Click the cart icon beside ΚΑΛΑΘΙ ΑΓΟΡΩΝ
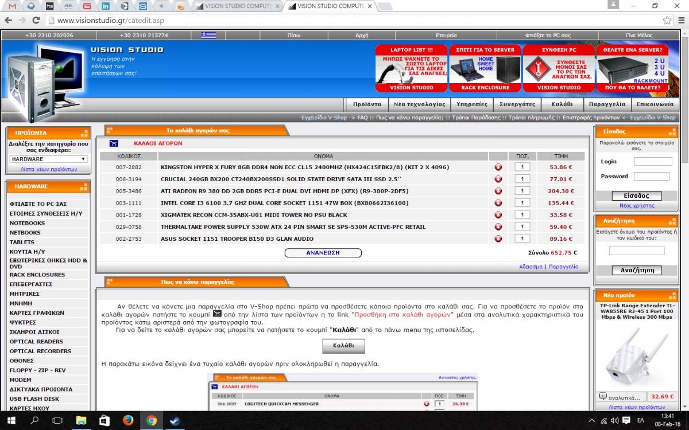 (114, 143)
